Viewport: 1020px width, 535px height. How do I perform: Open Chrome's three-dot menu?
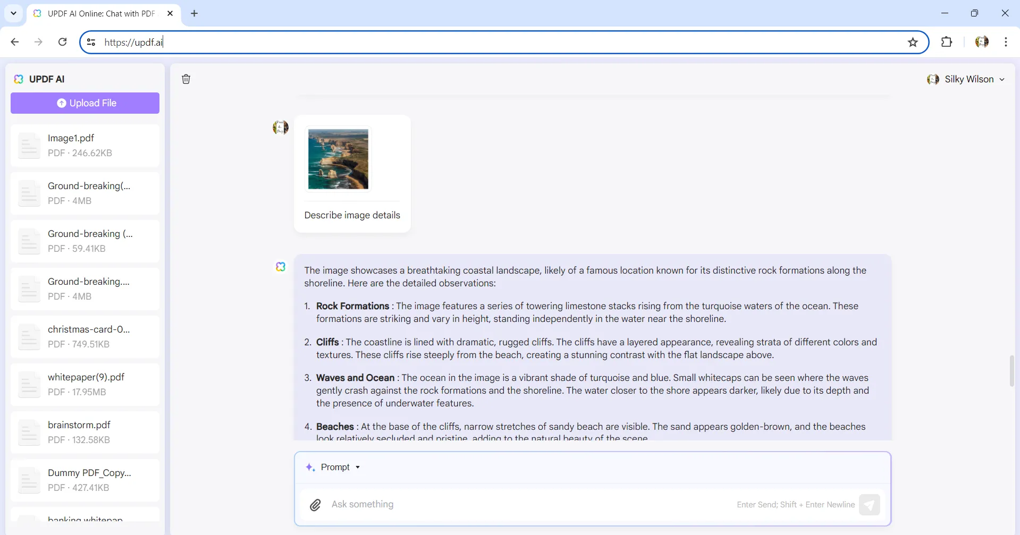(1006, 42)
